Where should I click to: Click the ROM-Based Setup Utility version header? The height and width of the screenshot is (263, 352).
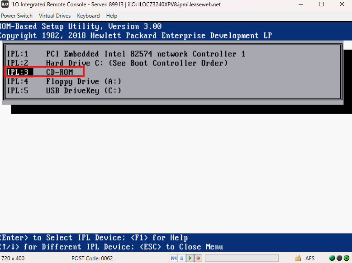81,27
